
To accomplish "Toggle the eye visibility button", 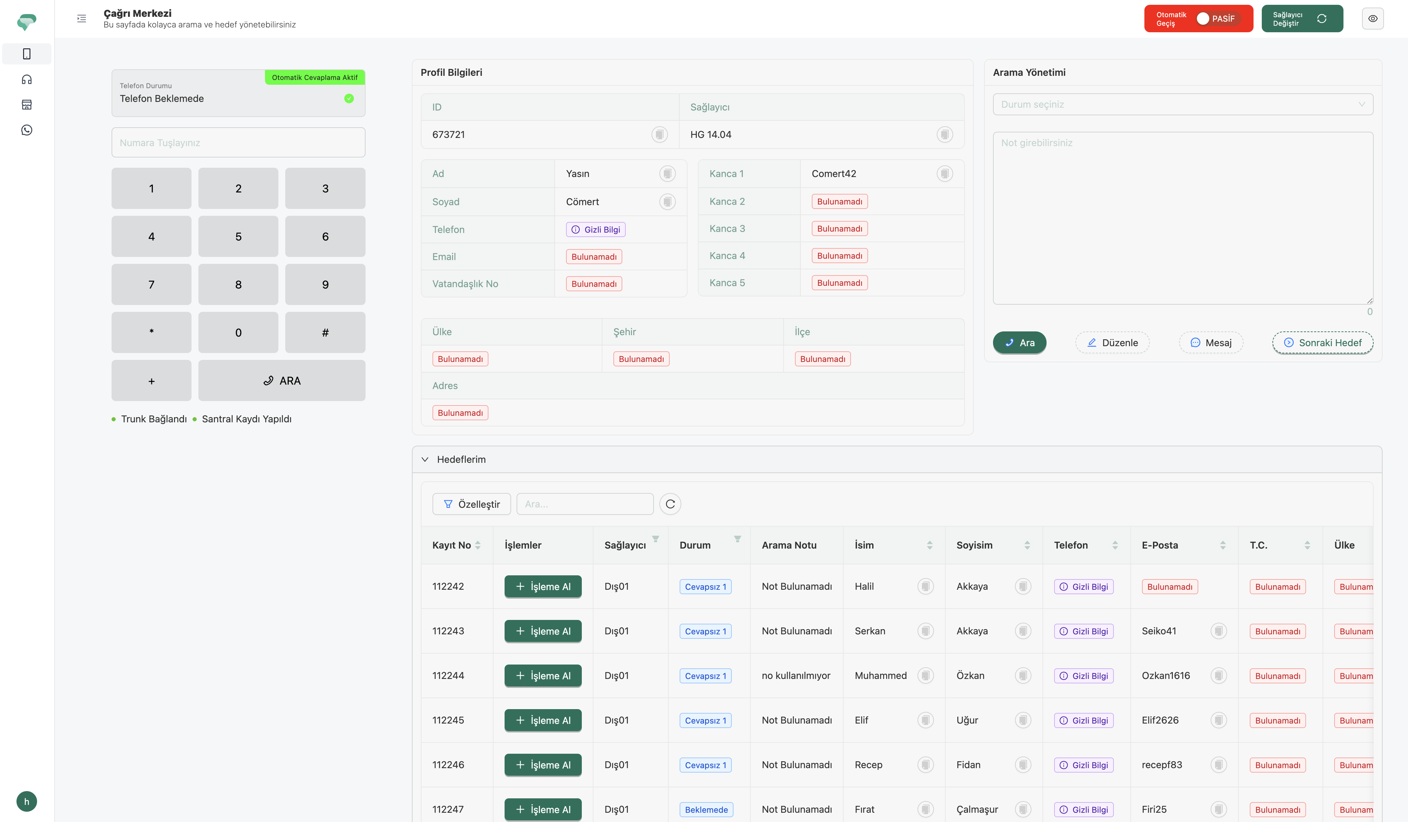I will 1372,19.
